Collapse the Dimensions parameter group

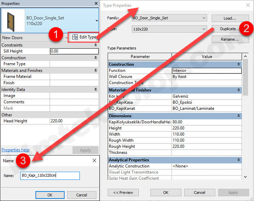click(x=238, y=116)
